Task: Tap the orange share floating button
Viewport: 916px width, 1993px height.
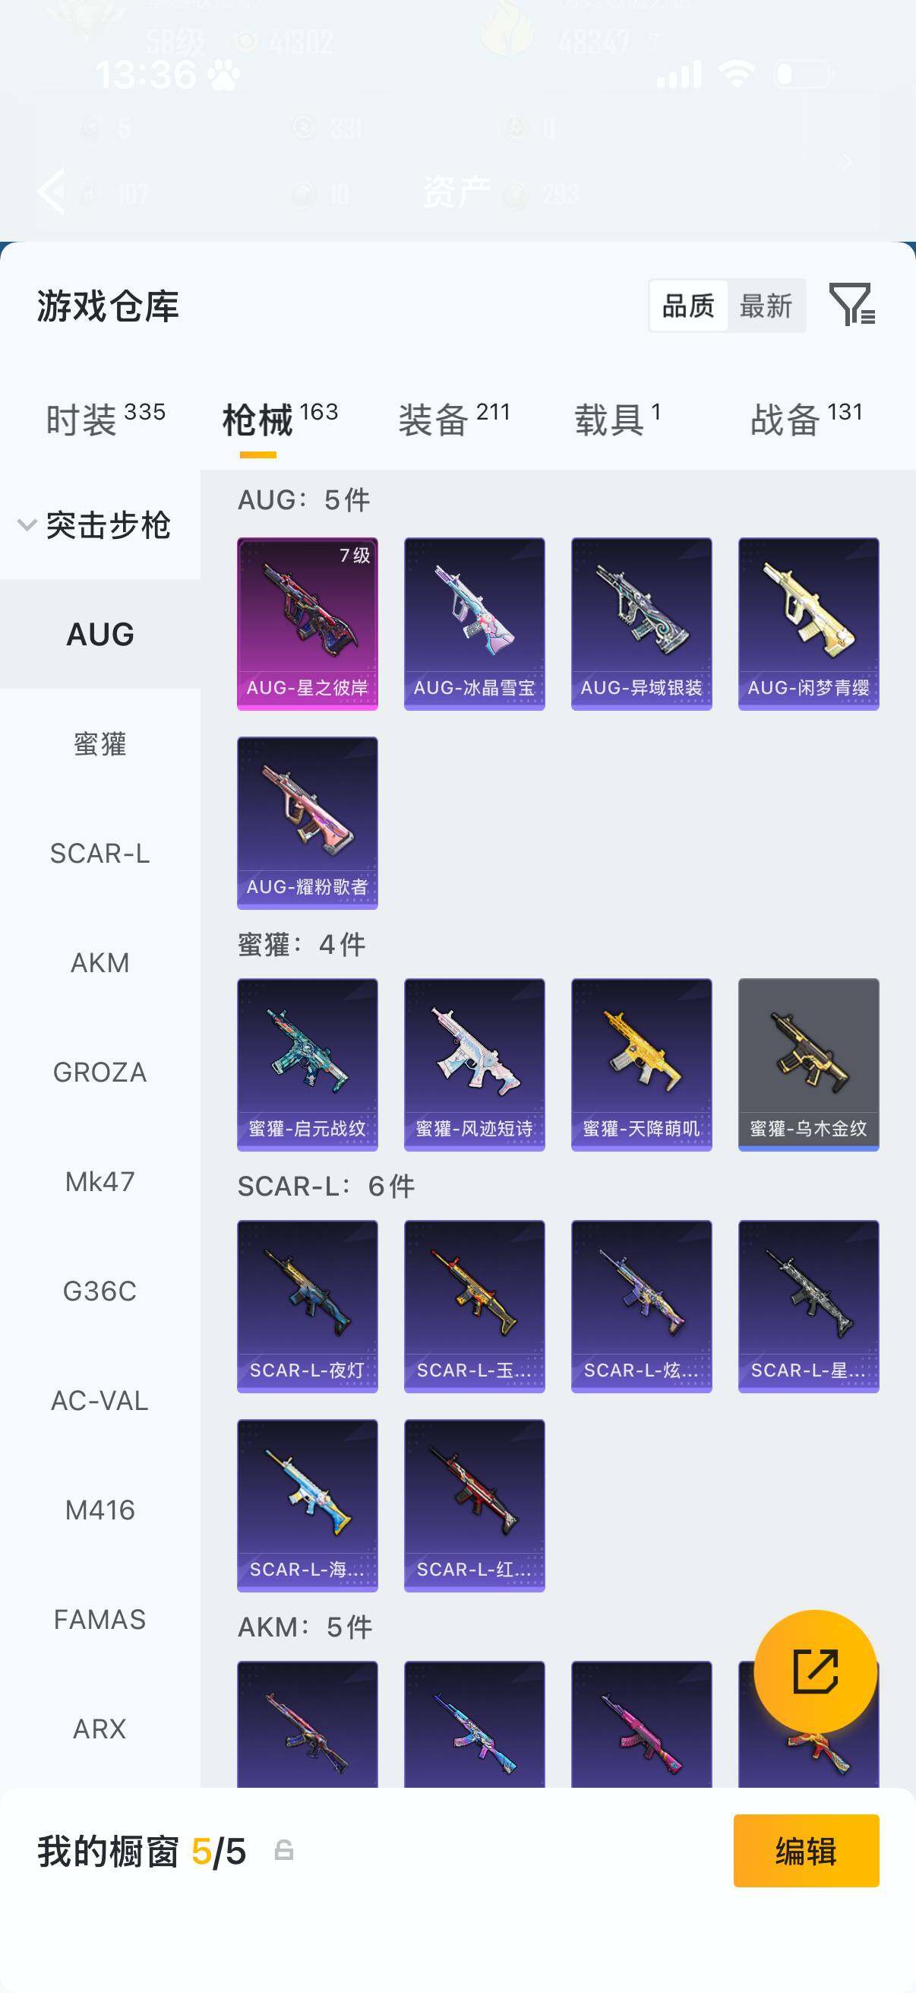Action: pyautogui.click(x=816, y=1671)
